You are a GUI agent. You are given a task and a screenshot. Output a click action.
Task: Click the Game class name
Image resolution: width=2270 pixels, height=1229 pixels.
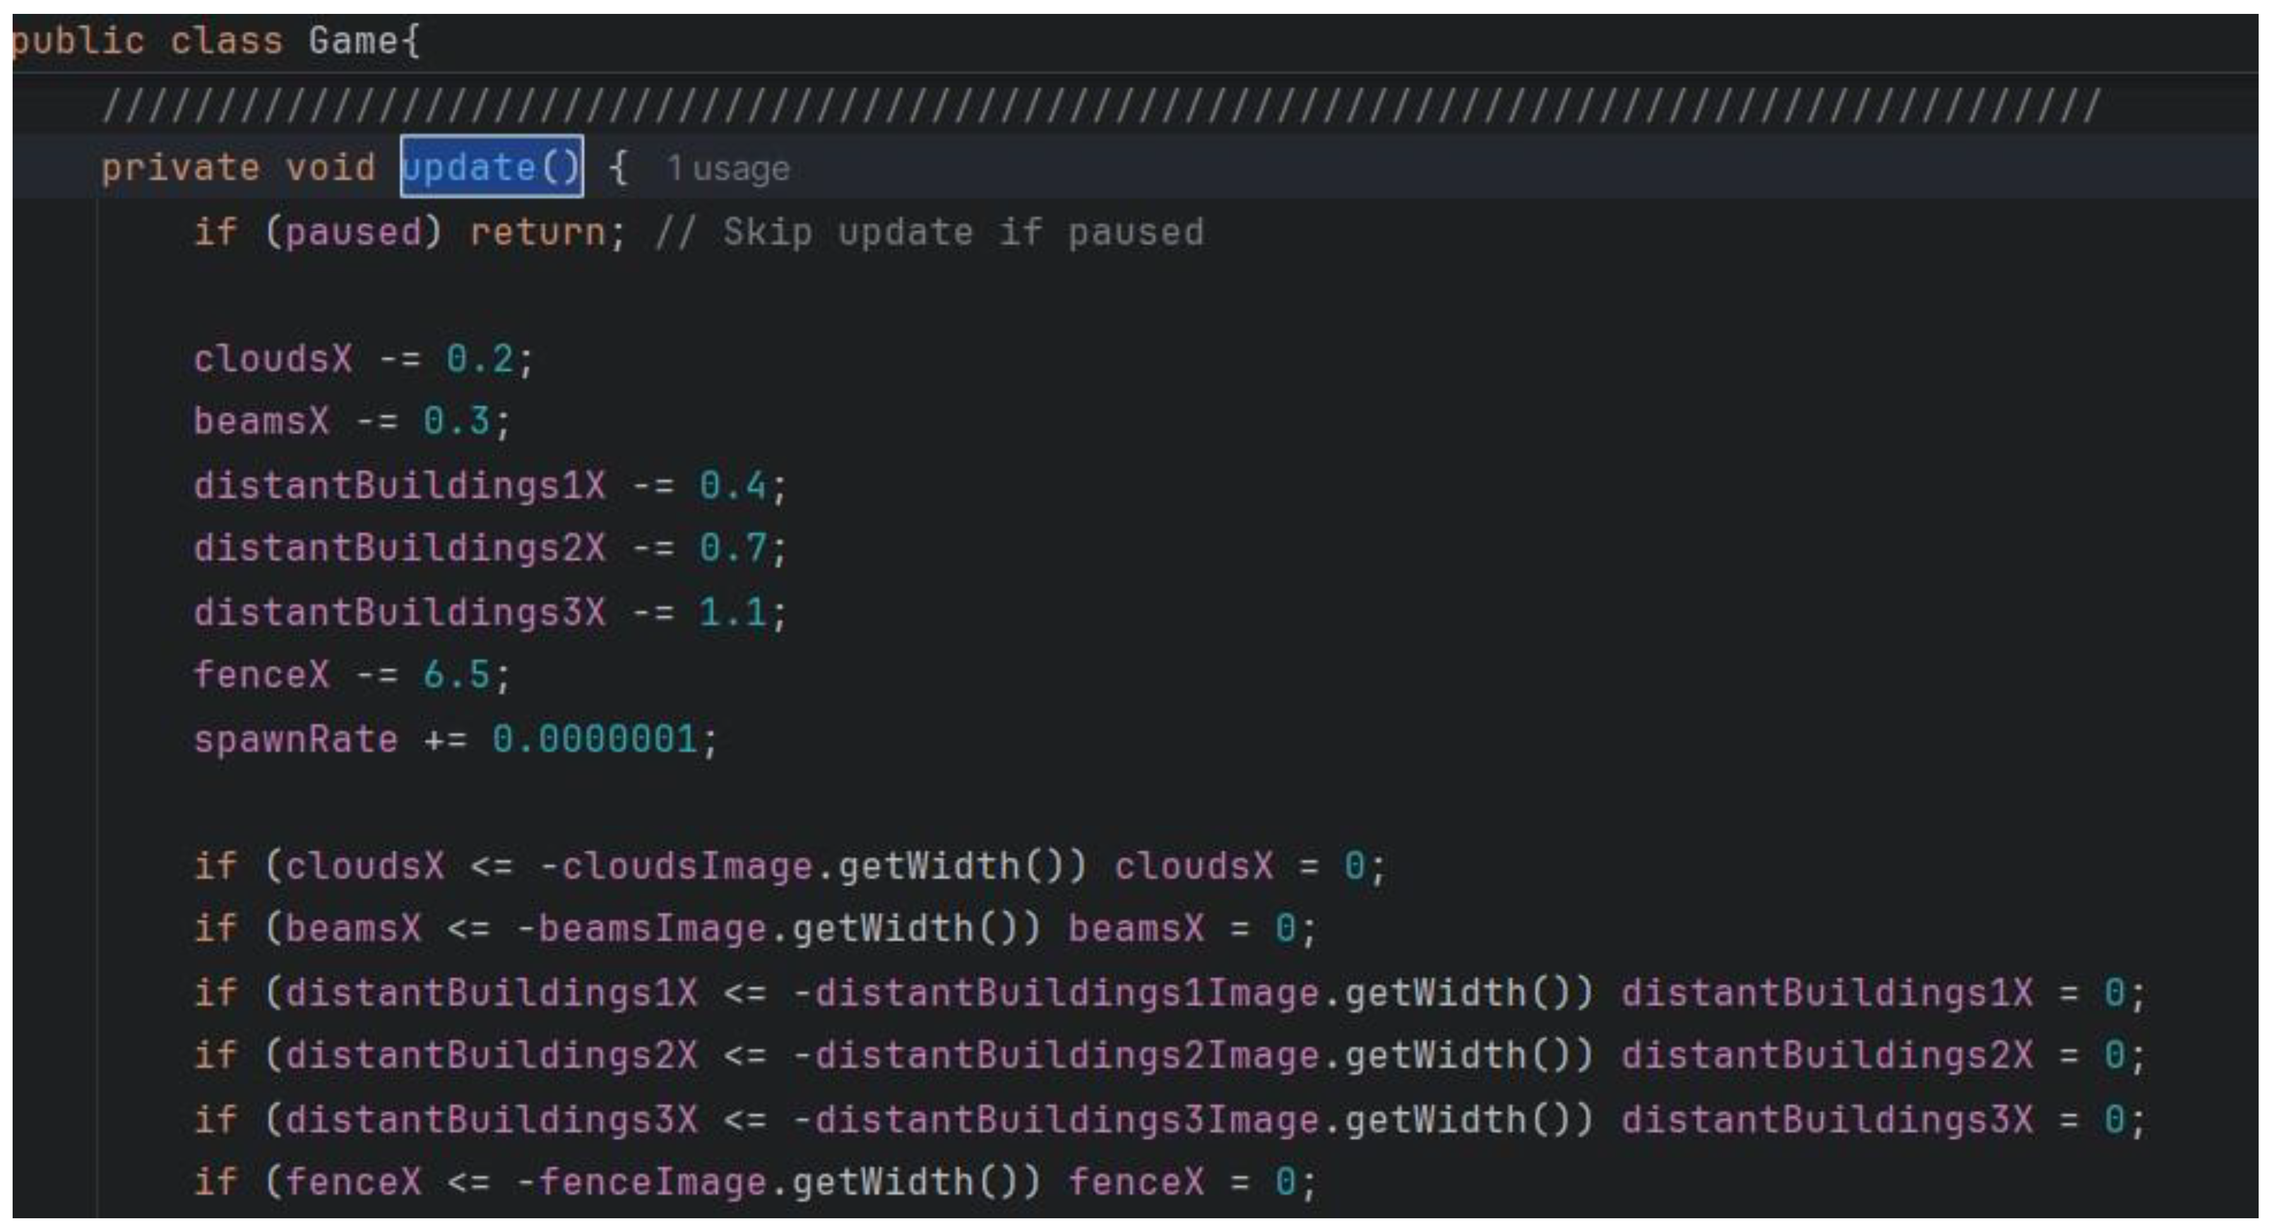pyautogui.click(x=356, y=40)
